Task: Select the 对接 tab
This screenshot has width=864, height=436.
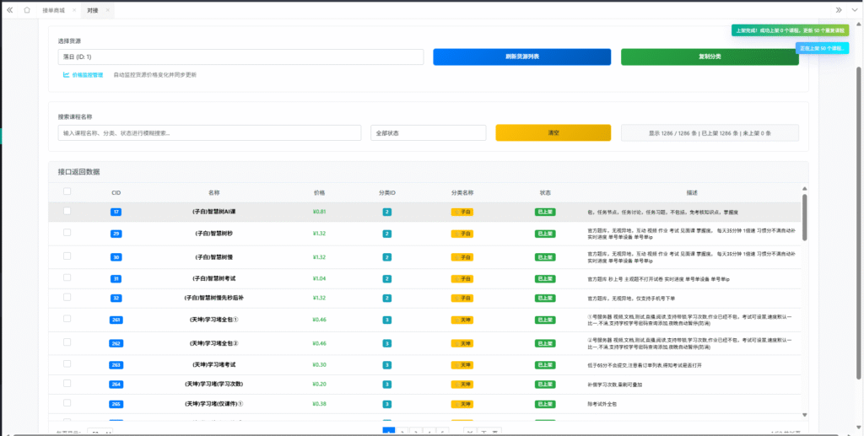Action: (x=93, y=10)
